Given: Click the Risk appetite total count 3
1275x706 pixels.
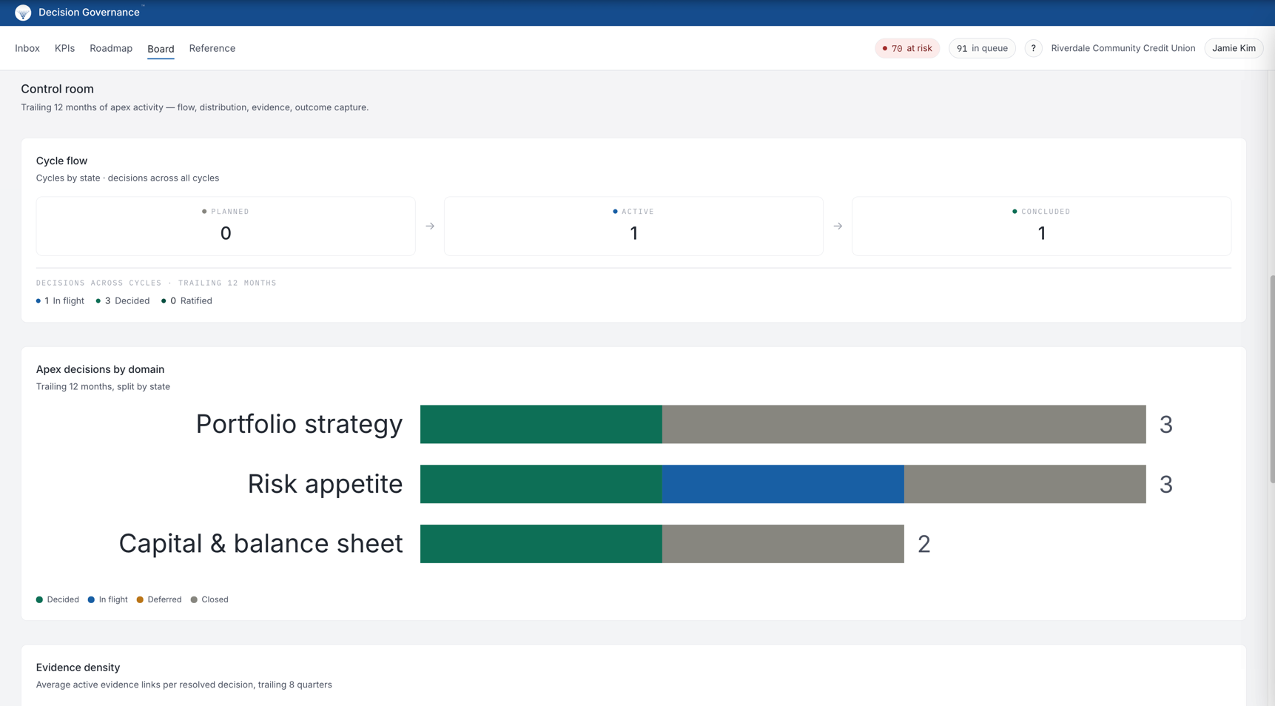Looking at the screenshot, I should click(x=1165, y=484).
